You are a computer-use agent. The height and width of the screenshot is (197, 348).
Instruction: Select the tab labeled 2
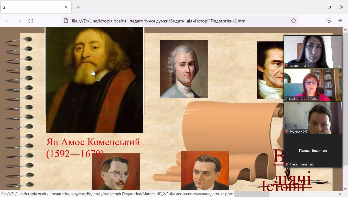pos(31,7)
